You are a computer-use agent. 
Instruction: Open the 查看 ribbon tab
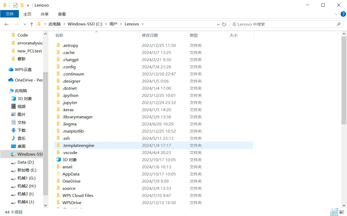tap(62, 14)
